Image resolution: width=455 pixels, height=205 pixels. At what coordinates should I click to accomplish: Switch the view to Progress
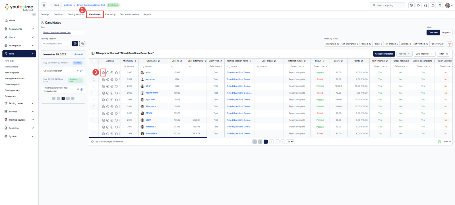coord(446,33)
